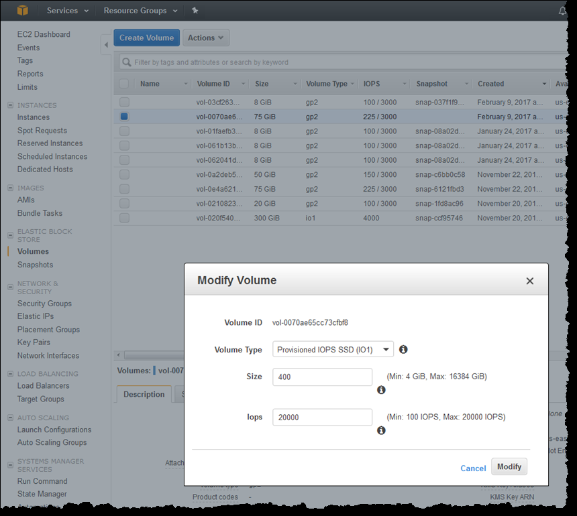Viewport: 577px width, 516px height.
Task: Open Load Balancers in the sidebar
Action: [x=44, y=386]
